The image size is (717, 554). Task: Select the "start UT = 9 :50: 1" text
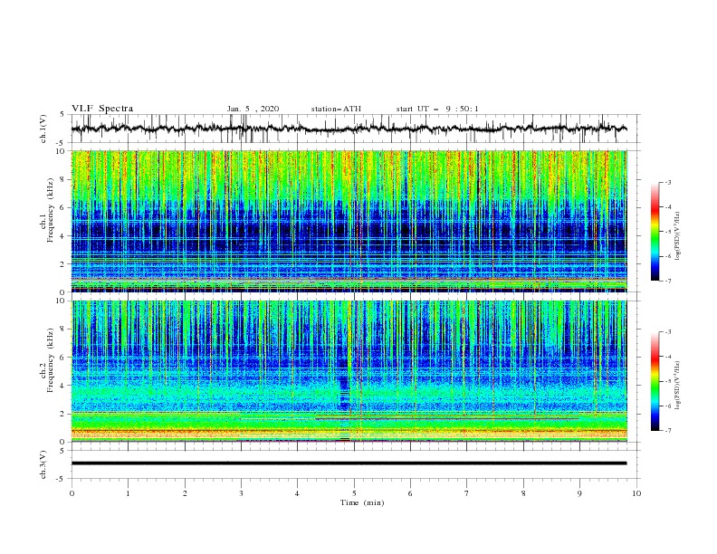437,109
